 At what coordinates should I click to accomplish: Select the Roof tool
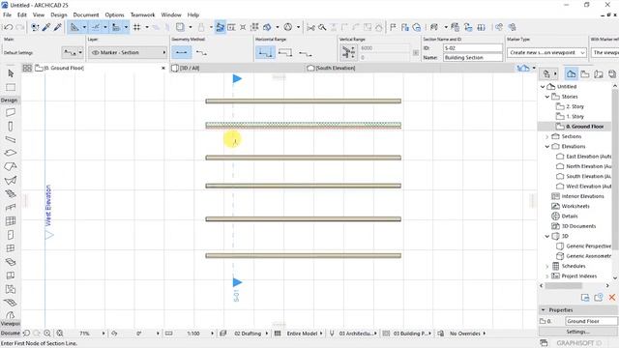click(x=11, y=166)
